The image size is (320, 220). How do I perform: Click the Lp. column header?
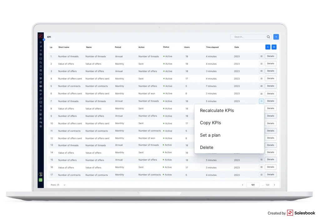51,47
